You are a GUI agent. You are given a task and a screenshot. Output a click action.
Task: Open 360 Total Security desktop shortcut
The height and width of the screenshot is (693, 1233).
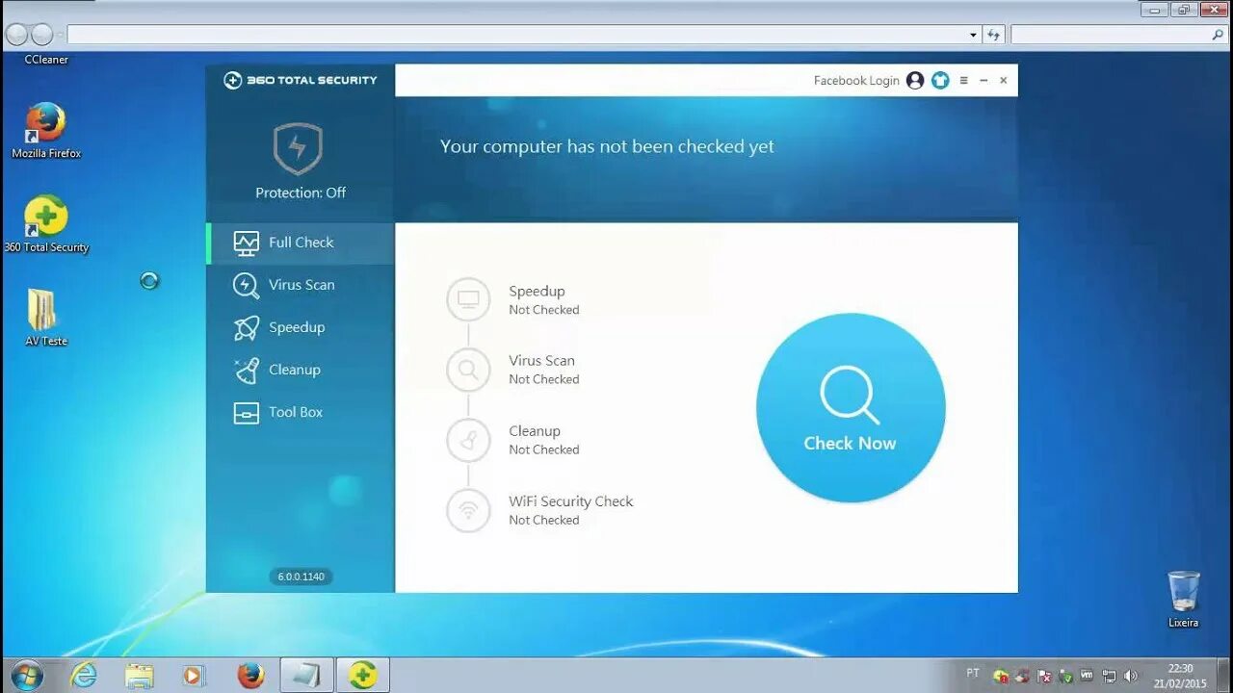(45, 224)
